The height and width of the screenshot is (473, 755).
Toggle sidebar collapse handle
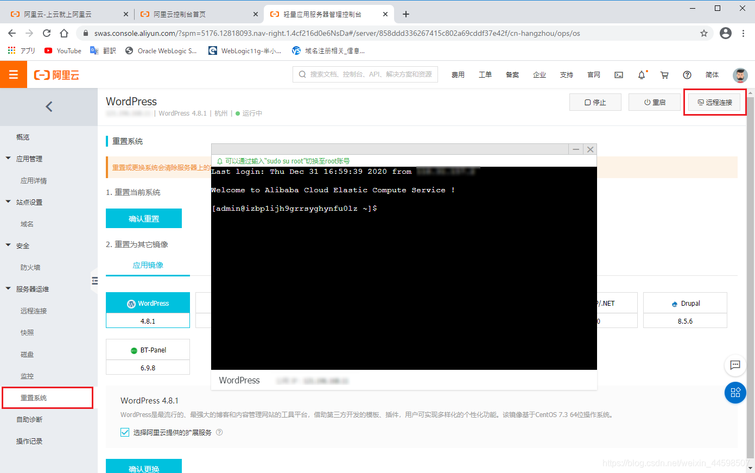(94, 281)
